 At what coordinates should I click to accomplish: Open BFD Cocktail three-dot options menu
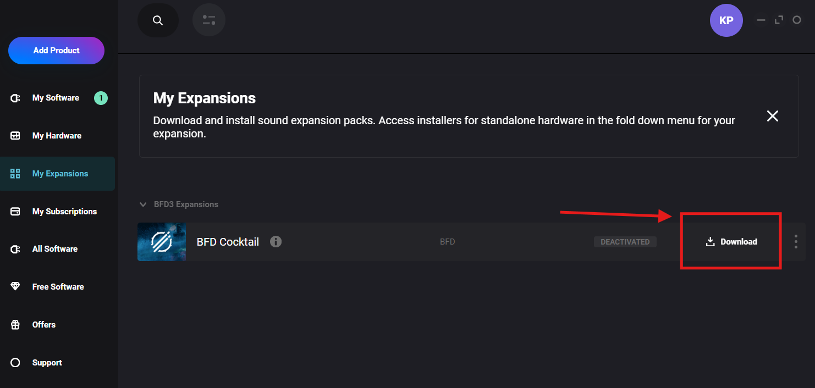pyautogui.click(x=796, y=242)
